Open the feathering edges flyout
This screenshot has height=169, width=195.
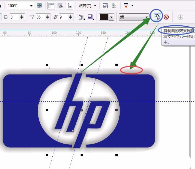tap(91, 17)
